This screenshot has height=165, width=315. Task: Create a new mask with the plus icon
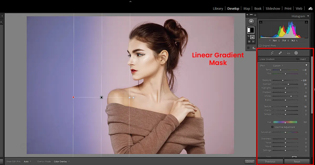[251, 21]
